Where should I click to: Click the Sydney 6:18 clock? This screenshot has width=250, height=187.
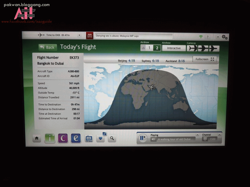coord(150,61)
